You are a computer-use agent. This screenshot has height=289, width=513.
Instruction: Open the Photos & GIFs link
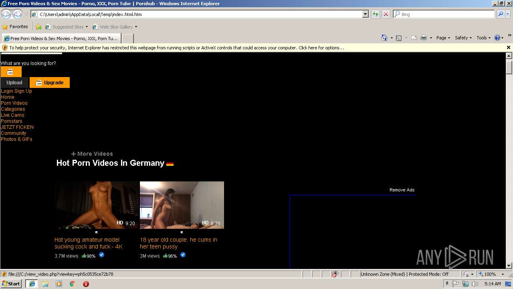tap(16, 139)
